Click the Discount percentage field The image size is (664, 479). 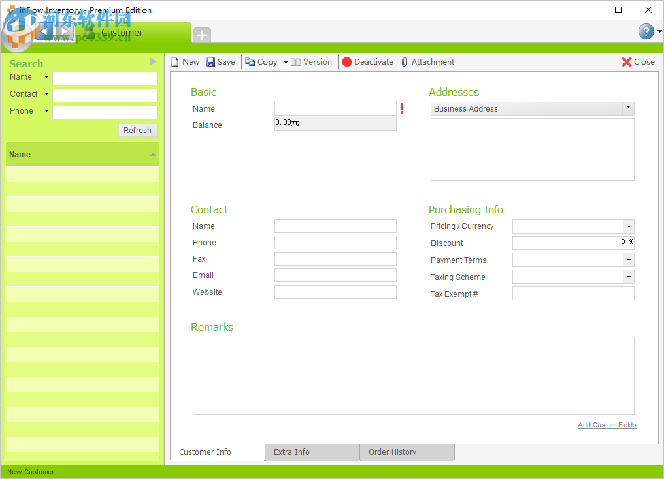pos(573,243)
